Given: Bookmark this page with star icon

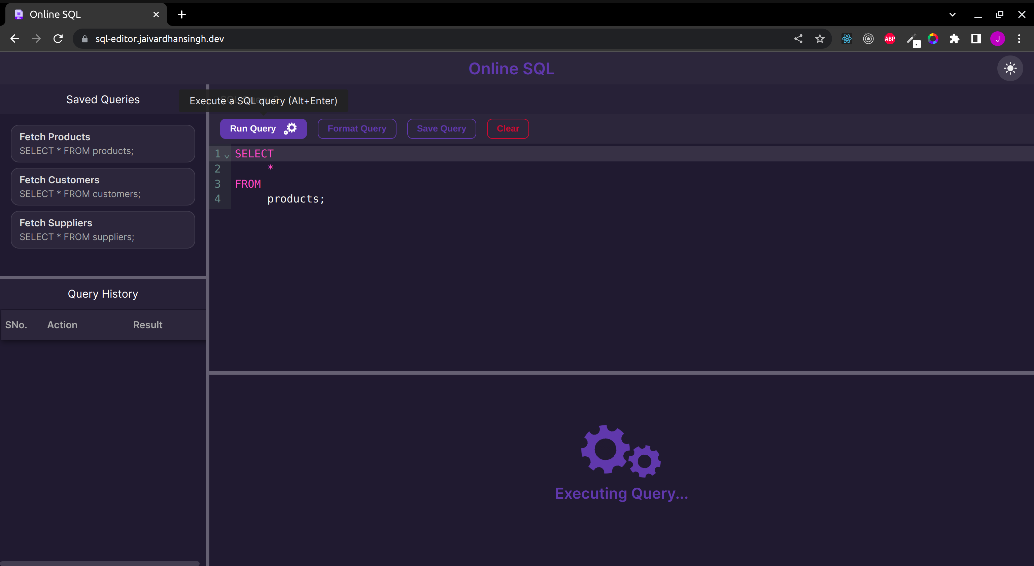Looking at the screenshot, I should click(x=820, y=39).
